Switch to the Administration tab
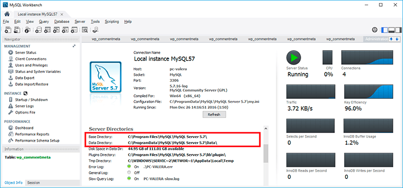403x188 pixels. click(x=376, y=39)
